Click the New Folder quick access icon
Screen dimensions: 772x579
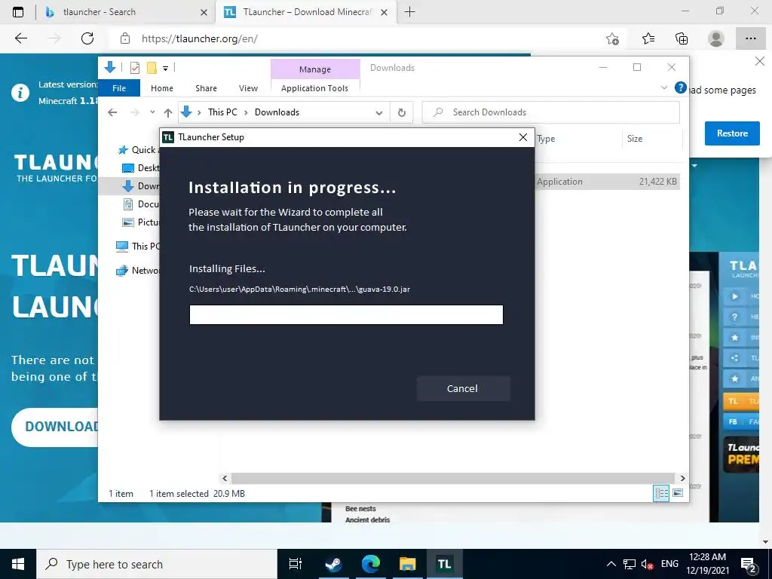(x=152, y=68)
